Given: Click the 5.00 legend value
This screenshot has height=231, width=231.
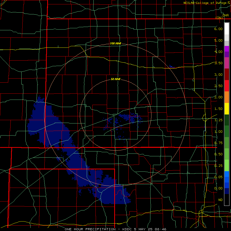Looking at the screenshot, I should [x=218, y=40].
